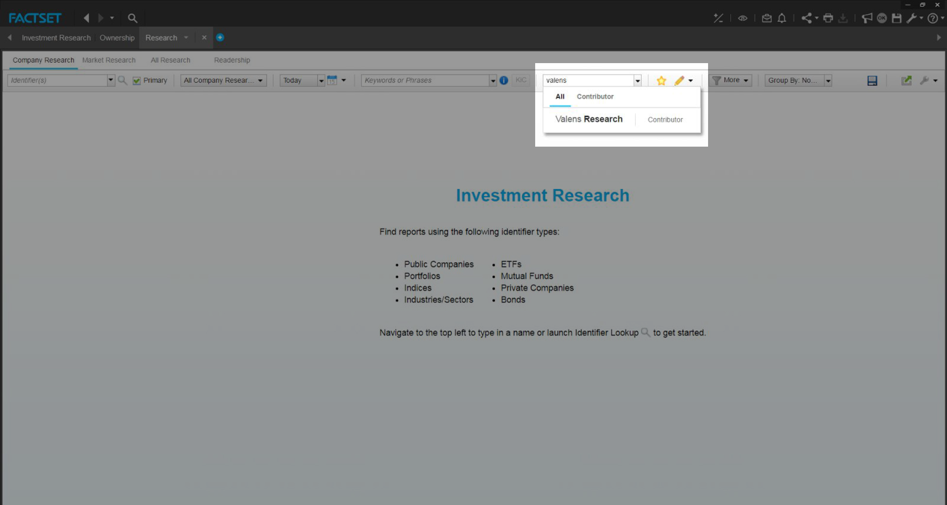Viewport: 947px width, 505px height.
Task: Go forward with the right navigation arrow
Action: tap(101, 18)
